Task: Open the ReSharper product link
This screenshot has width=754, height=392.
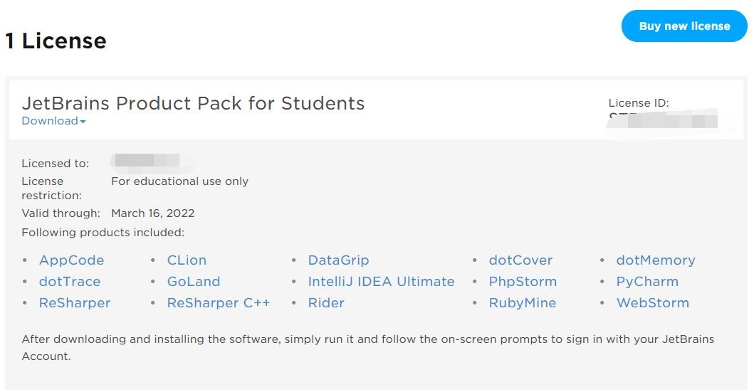Action: tap(75, 303)
